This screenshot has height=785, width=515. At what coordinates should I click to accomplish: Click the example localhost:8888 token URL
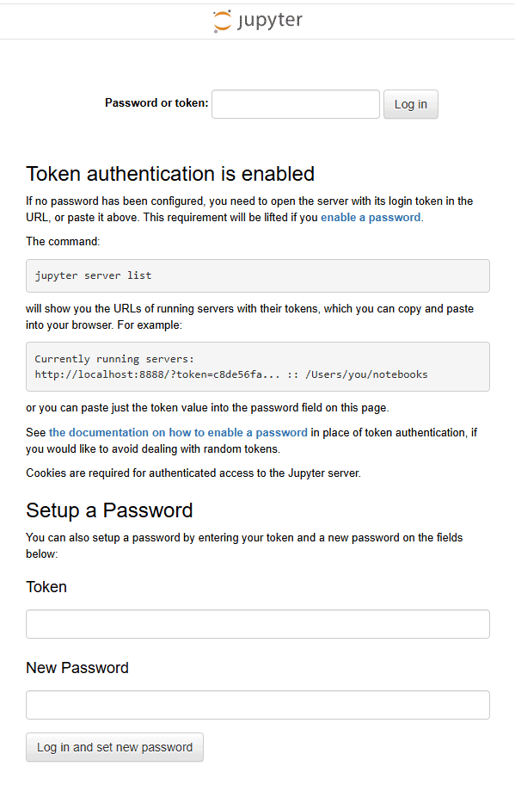pyautogui.click(x=157, y=374)
